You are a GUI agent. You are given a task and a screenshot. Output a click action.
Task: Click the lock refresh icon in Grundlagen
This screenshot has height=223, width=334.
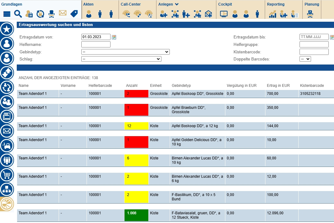tap(40, 14)
